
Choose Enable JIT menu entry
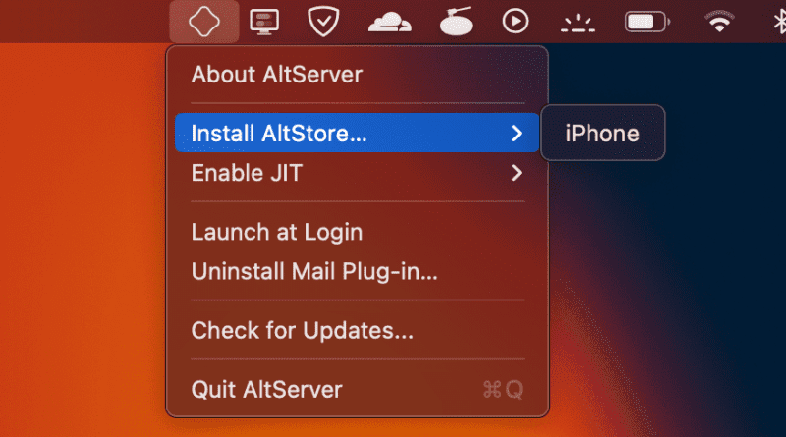click(358, 173)
